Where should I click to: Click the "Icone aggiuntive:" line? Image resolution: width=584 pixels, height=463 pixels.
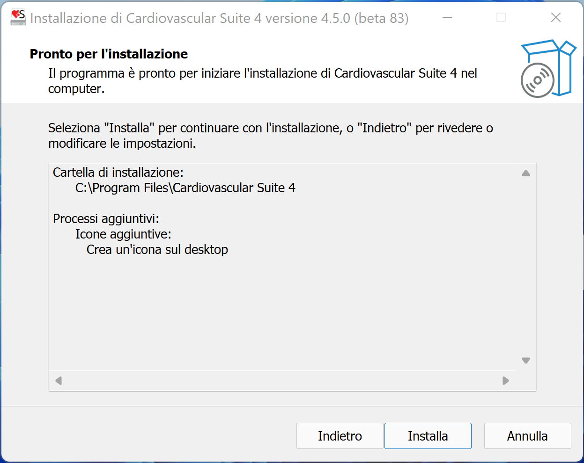click(x=123, y=234)
